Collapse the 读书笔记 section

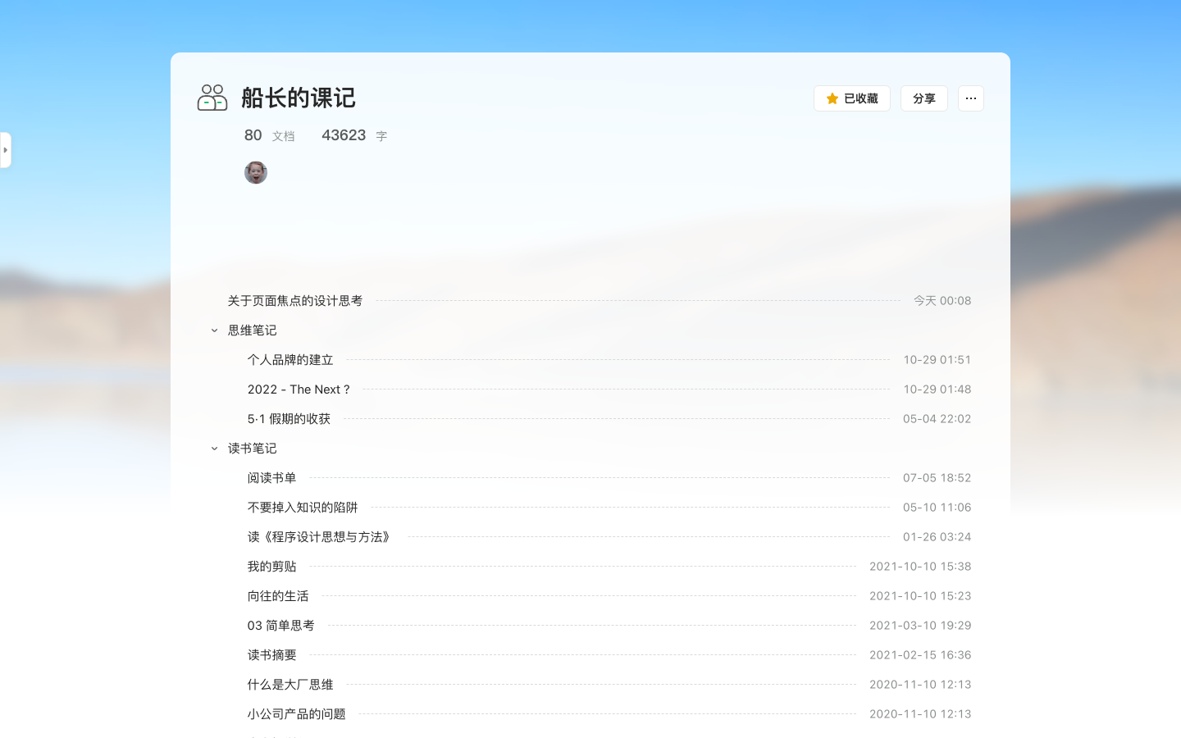(214, 449)
